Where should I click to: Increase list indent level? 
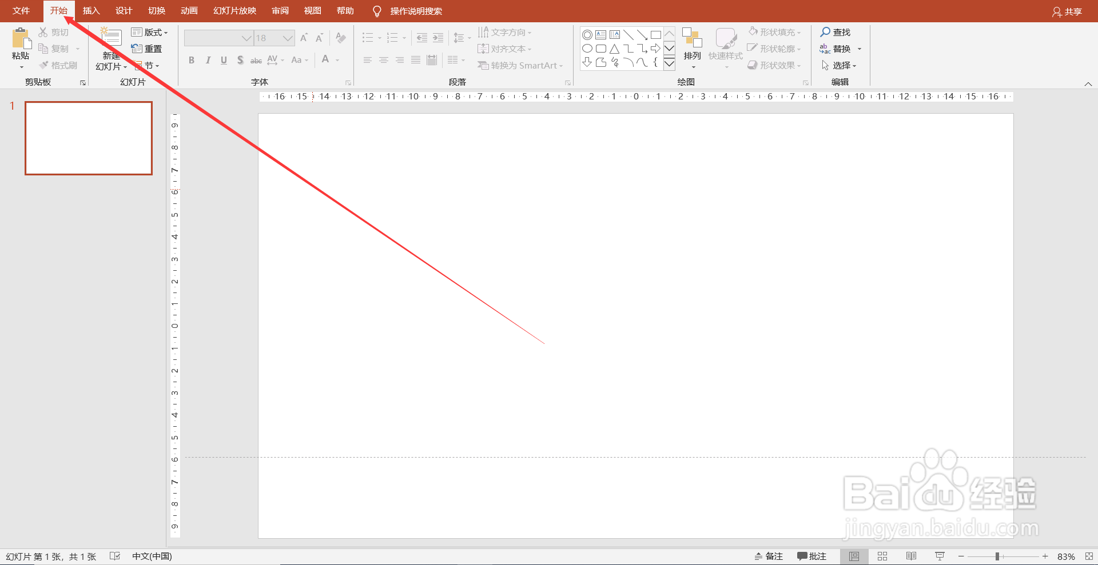437,38
